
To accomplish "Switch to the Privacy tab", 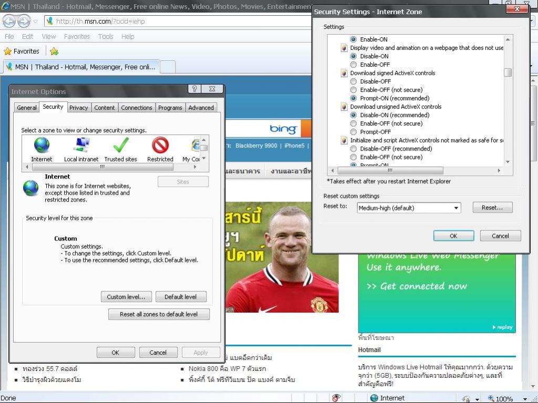I will click(79, 108).
